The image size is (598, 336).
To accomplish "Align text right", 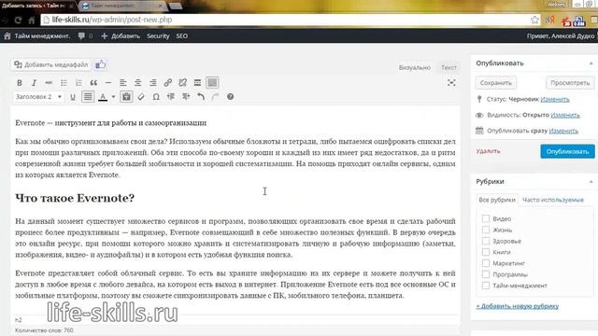I will coord(153,83).
